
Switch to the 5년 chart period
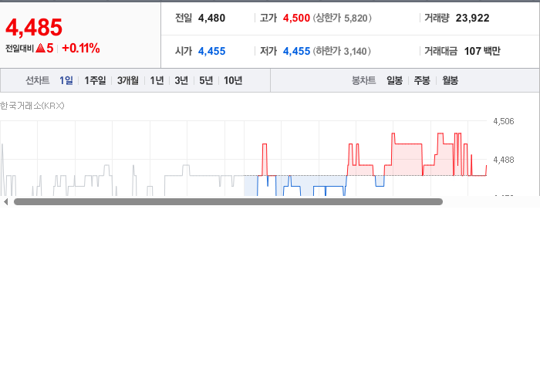[206, 80]
